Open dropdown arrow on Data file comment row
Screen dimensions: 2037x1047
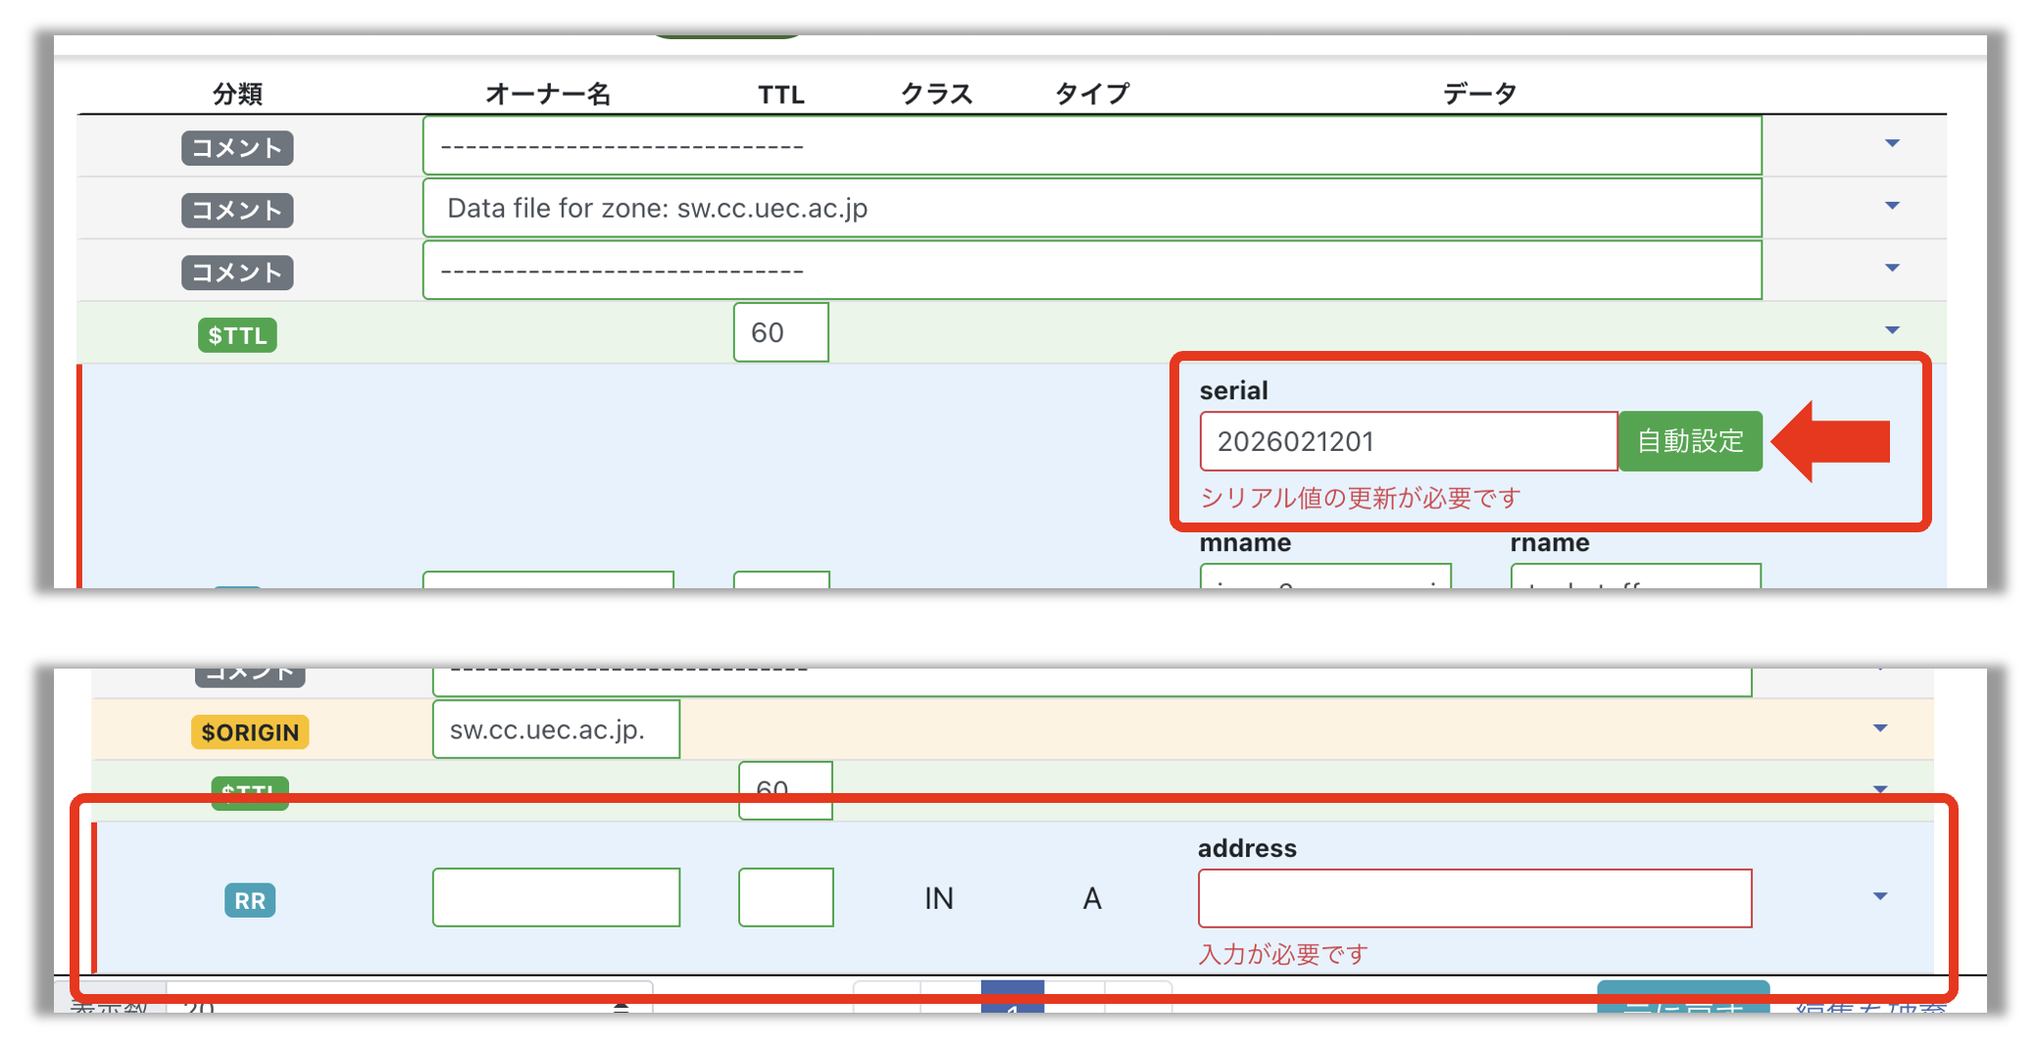(x=1892, y=206)
